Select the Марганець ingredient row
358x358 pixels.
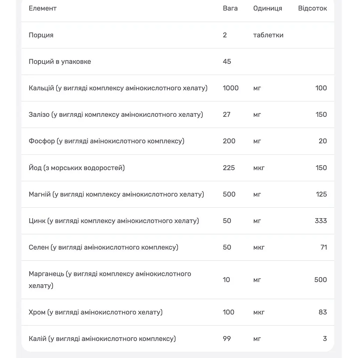[x=178, y=280]
